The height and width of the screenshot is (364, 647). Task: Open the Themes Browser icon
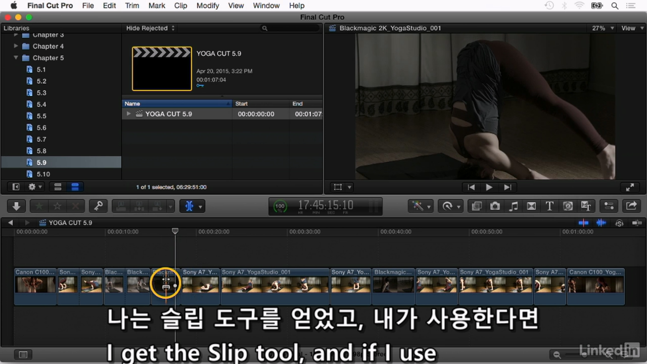(x=586, y=206)
